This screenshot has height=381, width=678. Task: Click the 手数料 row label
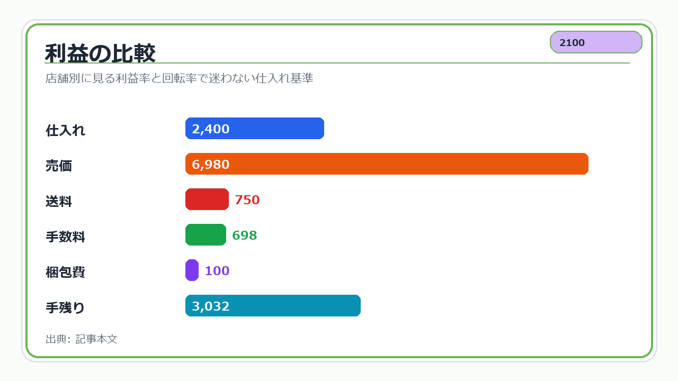click(66, 237)
